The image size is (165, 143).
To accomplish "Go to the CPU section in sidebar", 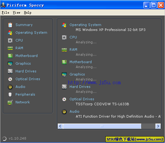I will point(19,40).
